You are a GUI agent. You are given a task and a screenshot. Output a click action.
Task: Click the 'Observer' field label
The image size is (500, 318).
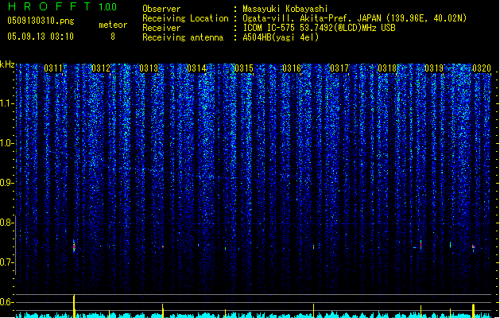pyautogui.click(x=161, y=9)
